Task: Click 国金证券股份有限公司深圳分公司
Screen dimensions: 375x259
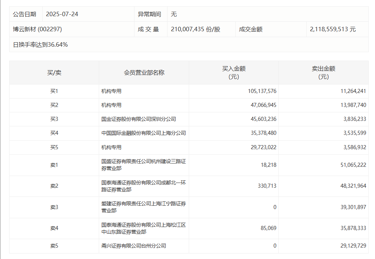Action: click(x=138, y=119)
